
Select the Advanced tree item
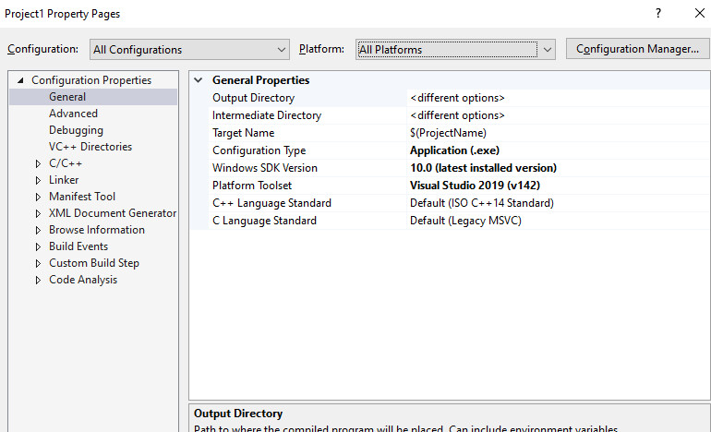(73, 114)
